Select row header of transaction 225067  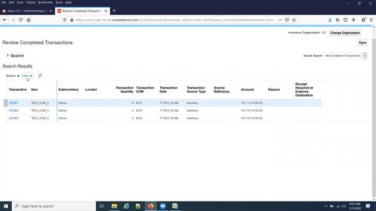[5, 103]
